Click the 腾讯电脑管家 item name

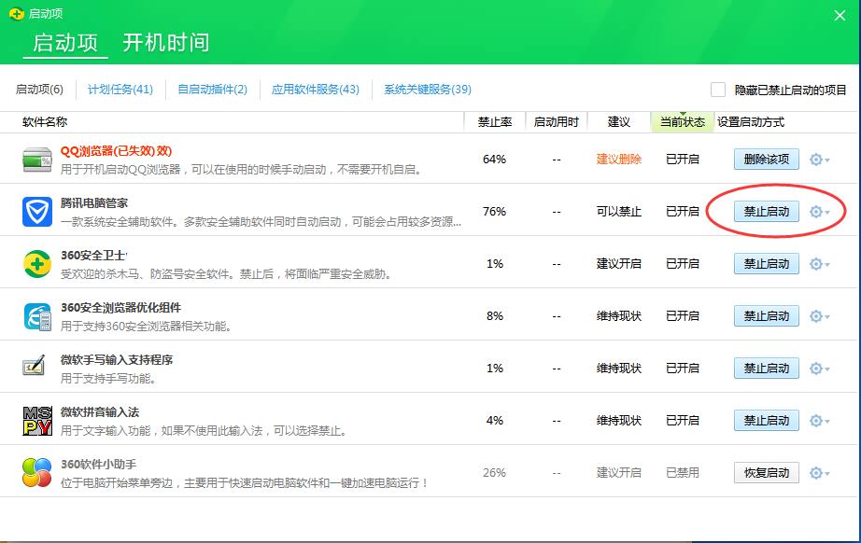(x=94, y=203)
